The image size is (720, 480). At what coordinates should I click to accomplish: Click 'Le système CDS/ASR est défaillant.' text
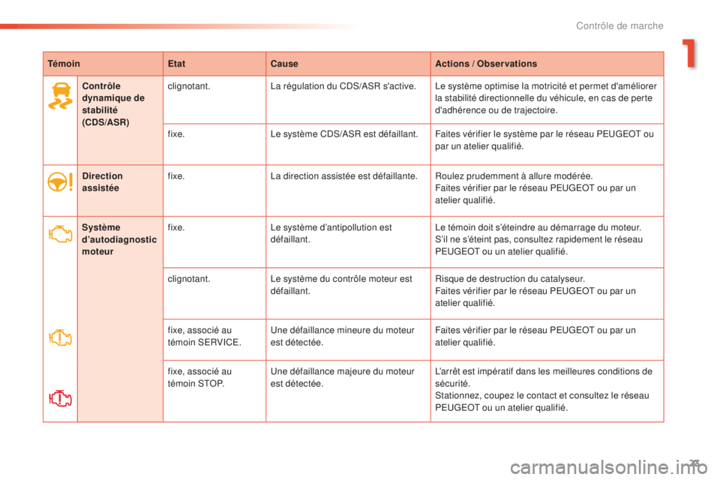(x=344, y=134)
